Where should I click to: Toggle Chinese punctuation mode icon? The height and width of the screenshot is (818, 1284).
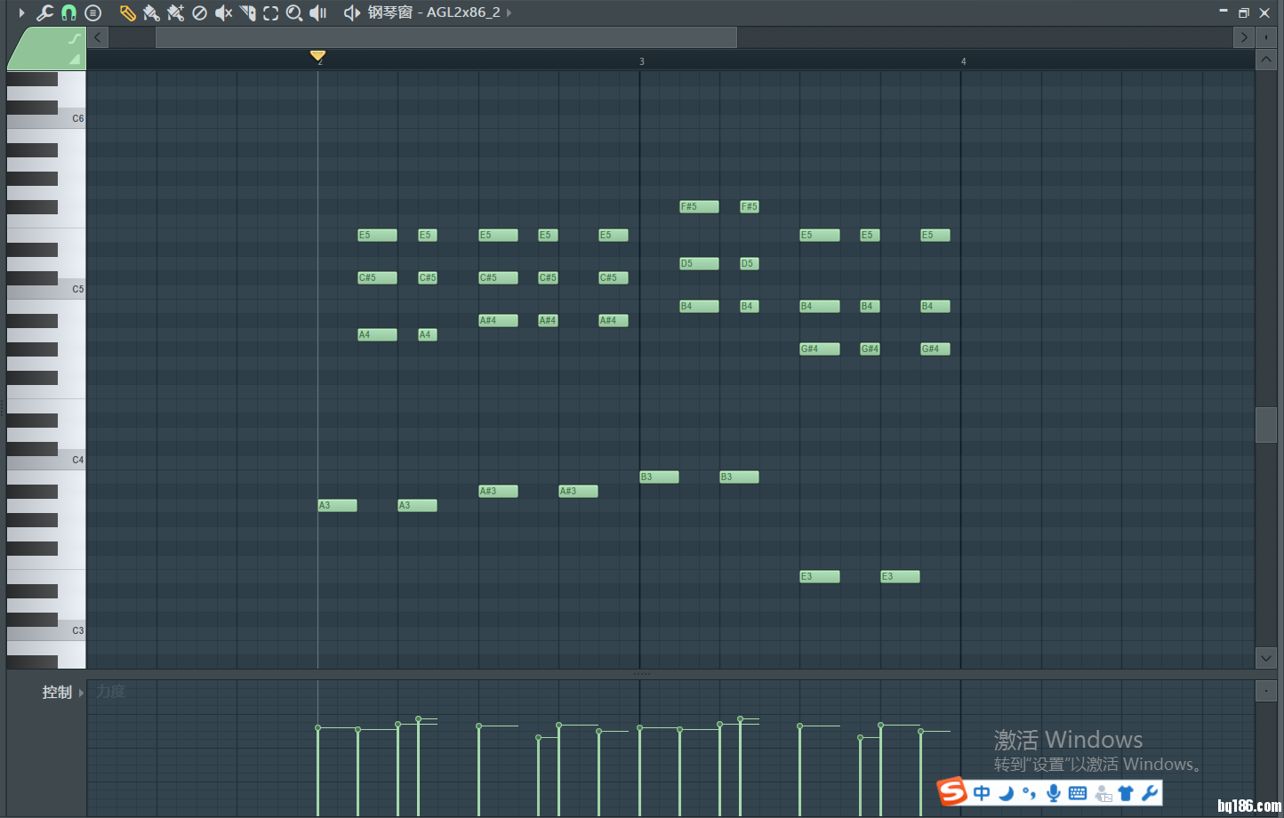[1029, 792]
